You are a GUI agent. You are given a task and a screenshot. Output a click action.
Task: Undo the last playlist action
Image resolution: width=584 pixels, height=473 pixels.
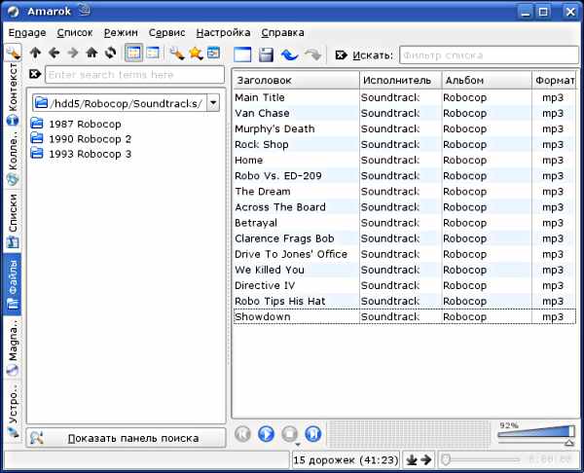coord(289,55)
